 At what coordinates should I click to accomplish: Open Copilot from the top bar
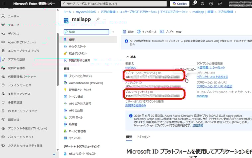[x=180, y=4]
